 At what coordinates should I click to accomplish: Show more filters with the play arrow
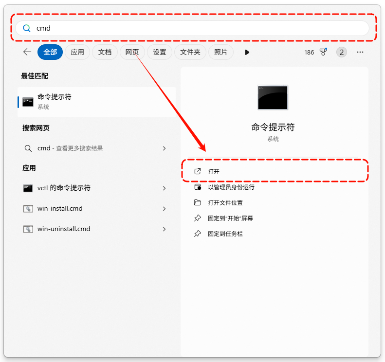[247, 52]
